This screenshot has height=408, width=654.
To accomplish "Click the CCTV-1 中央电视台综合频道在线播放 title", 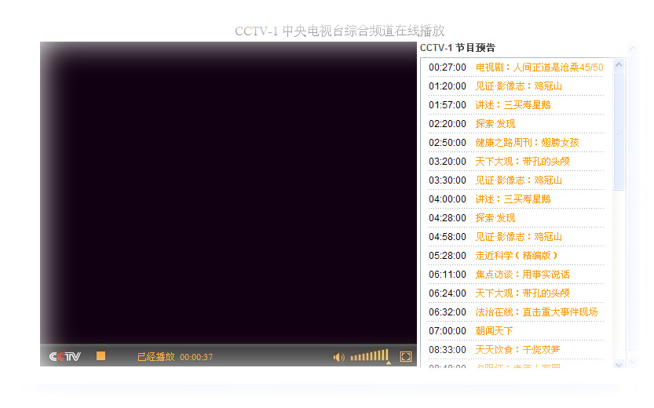I will (x=339, y=31).
